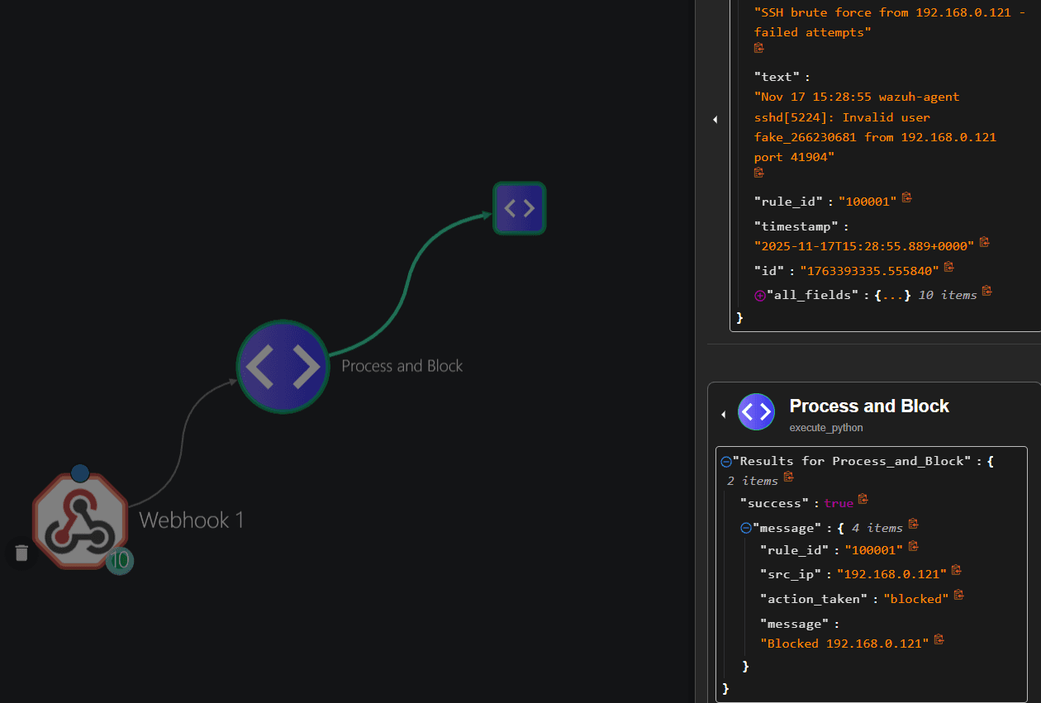Image resolution: width=1041 pixels, height=703 pixels.
Task: Click the 10 badge on Webhook 1
Action: [x=120, y=560]
